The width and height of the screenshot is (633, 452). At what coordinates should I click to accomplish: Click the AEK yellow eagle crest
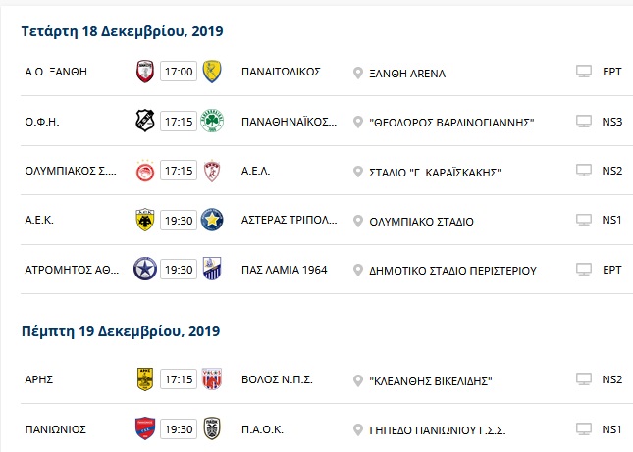click(x=145, y=220)
